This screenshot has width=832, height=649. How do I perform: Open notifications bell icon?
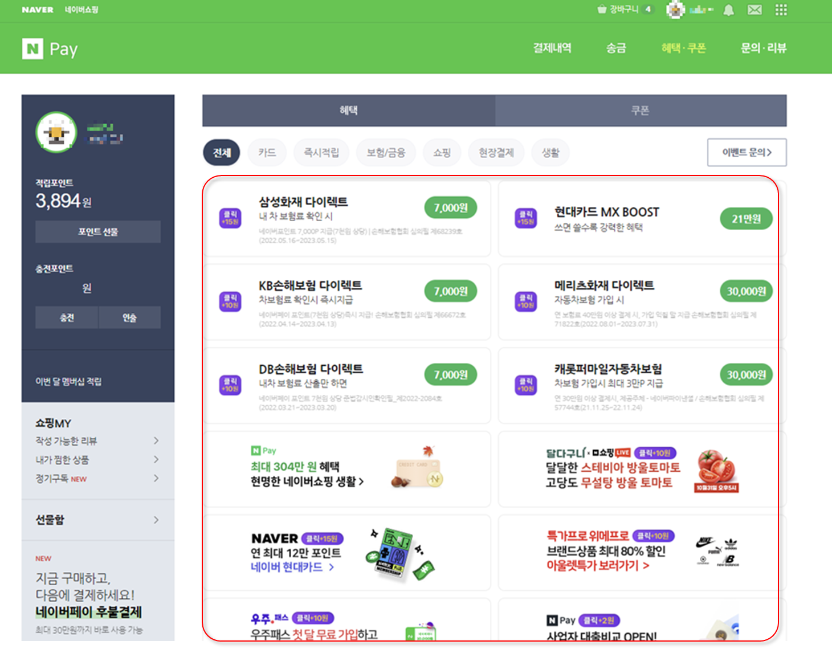click(728, 10)
